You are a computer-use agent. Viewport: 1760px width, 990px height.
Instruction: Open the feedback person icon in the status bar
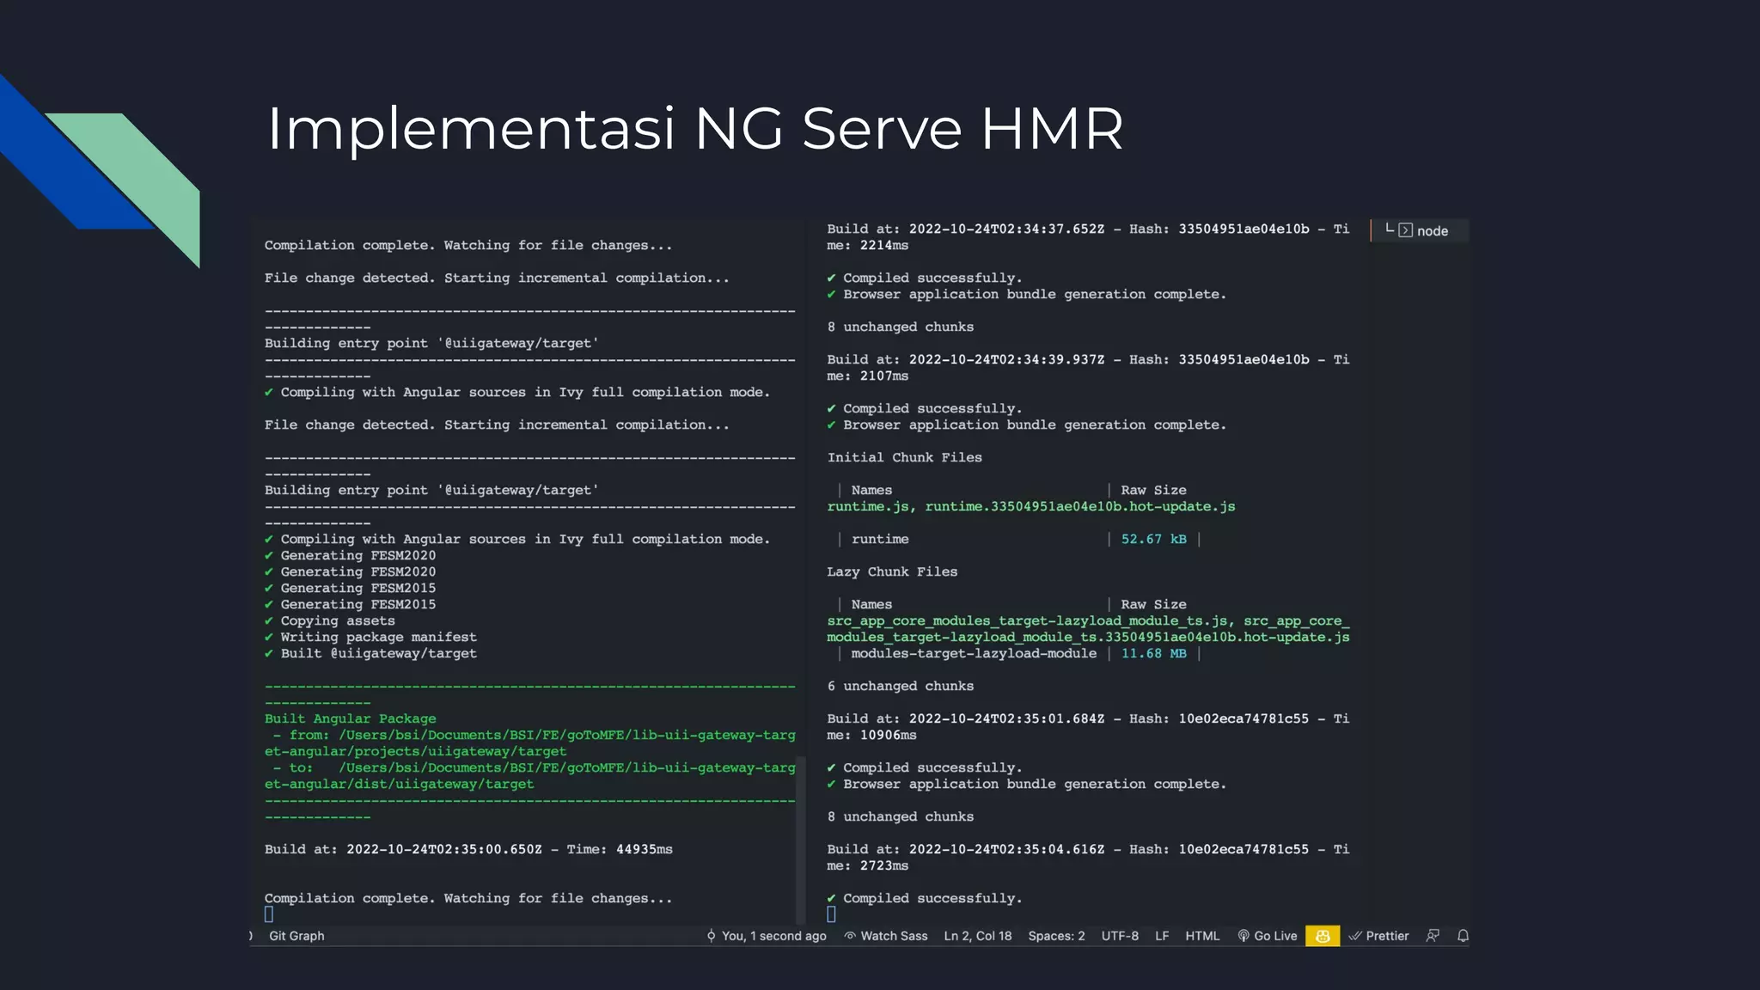[x=1433, y=936]
